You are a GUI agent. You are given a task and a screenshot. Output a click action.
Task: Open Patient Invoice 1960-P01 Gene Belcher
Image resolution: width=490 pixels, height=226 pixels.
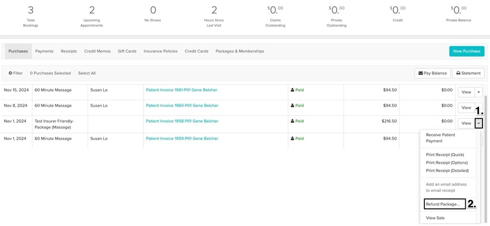click(x=182, y=106)
